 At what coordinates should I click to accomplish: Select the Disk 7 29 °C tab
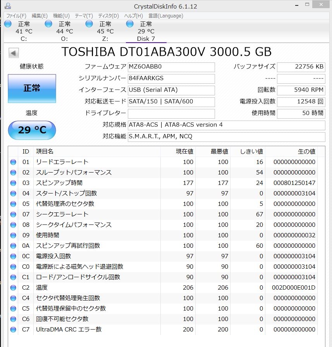(x=146, y=31)
